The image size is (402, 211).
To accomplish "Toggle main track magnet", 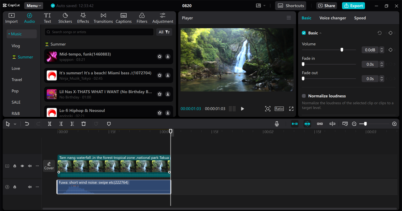I will coord(295,124).
